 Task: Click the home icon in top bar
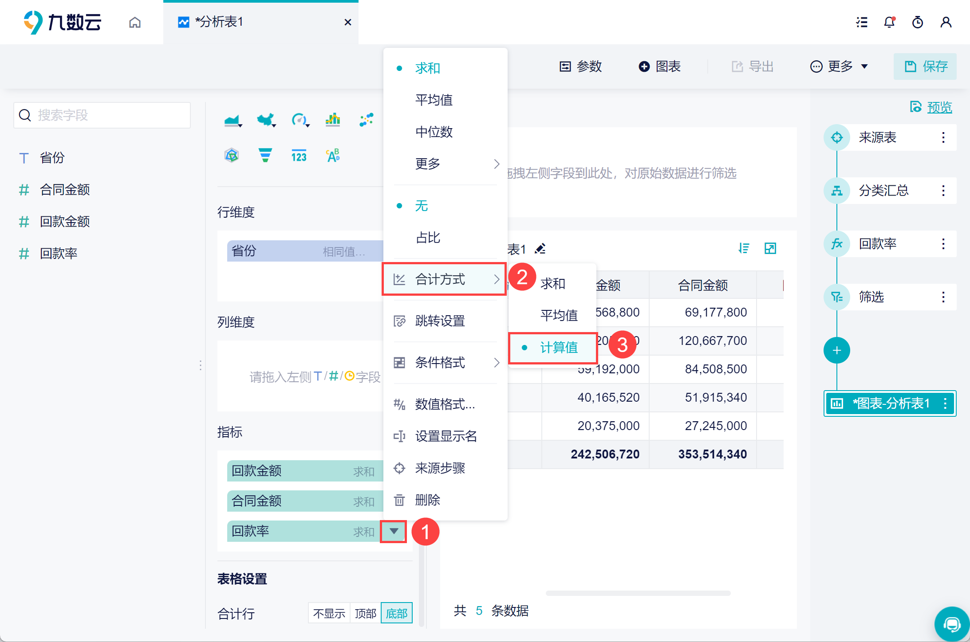click(135, 22)
